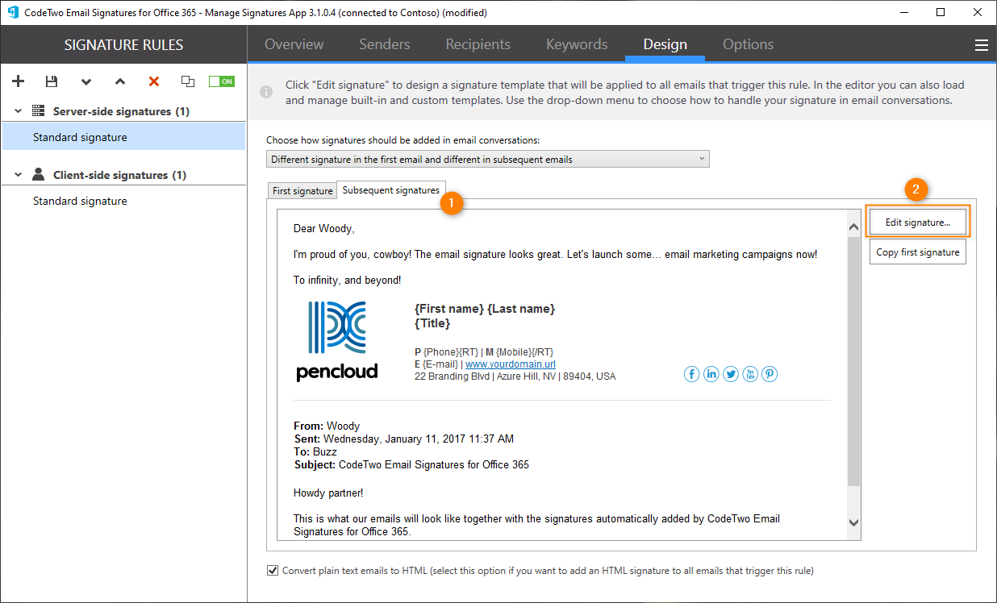Image resolution: width=997 pixels, height=603 pixels.
Task: Collapse the Client-side signatures section
Action: pos(17,173)
